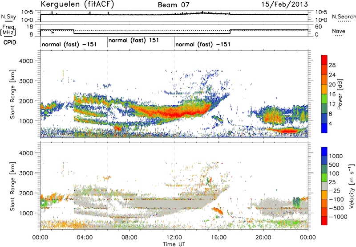This screenshot has width=356, height=247.
Task: Click the 'CPID' row label
Action: (10, 42)
